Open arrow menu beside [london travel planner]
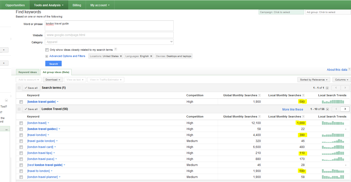This screenshot has height=182, width=351. coord(60,177)
